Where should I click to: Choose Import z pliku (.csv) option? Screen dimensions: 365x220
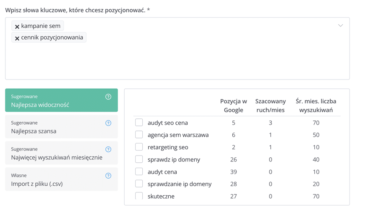click(62, 179)
